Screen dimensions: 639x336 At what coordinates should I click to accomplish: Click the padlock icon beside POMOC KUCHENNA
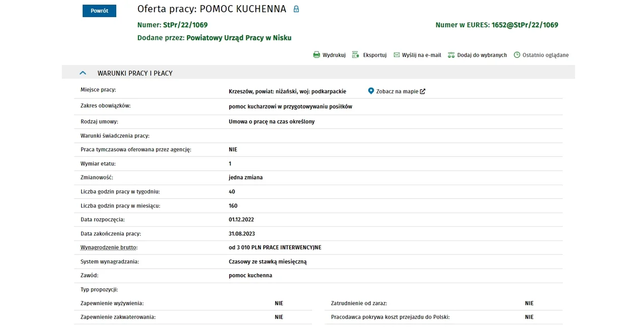pos(296,9)
